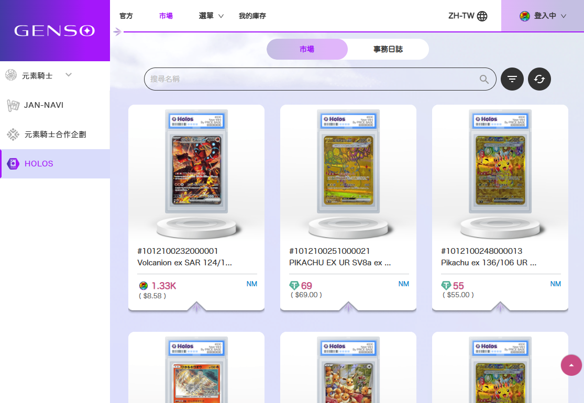Screen dimensions: 584x403
Task: Switch to the 事務日誌 tab
Action: click(388, 49)
